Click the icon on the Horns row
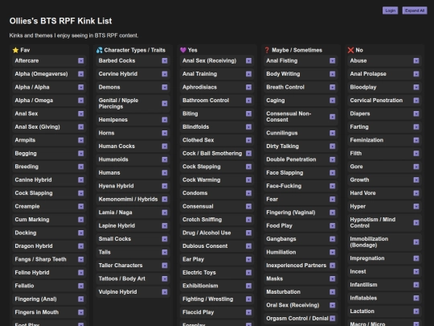This screenshot has width=434, height=326. coord(165,133)
